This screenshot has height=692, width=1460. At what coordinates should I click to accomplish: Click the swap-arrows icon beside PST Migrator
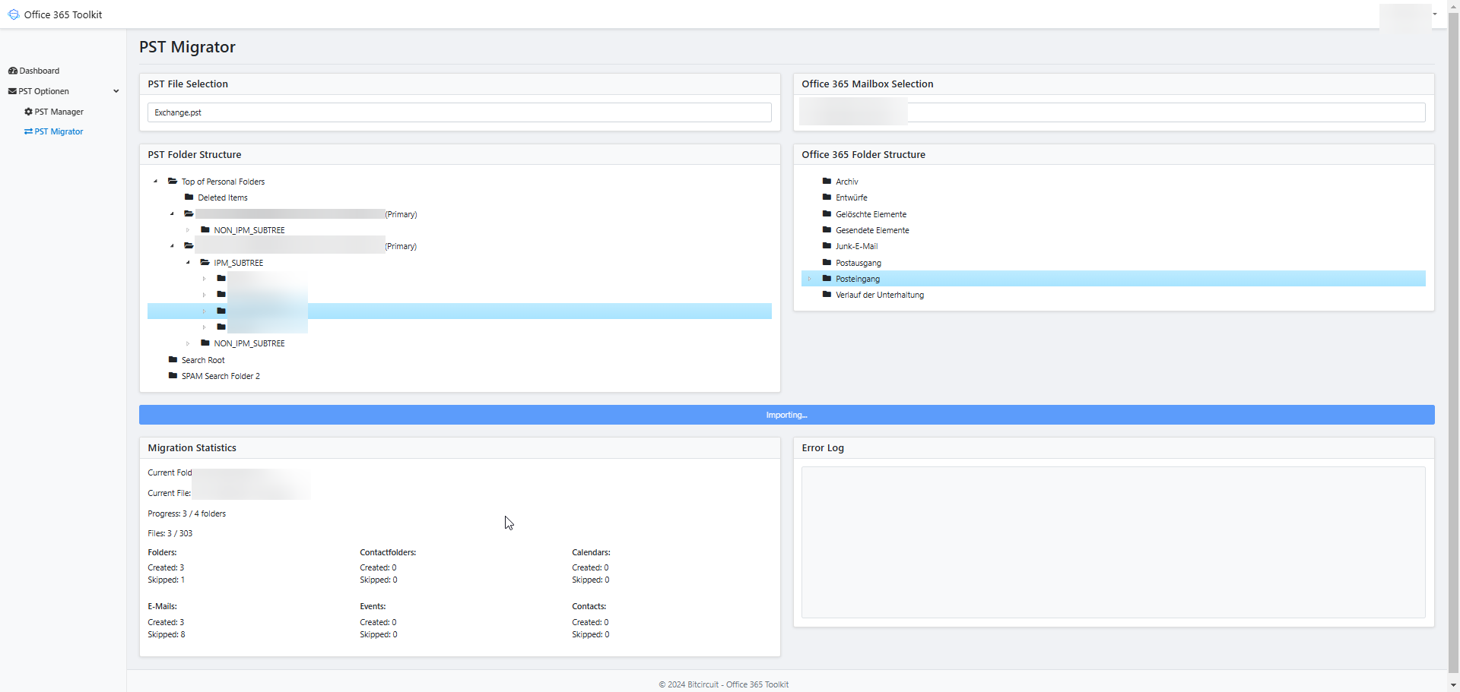coord(28,131)
